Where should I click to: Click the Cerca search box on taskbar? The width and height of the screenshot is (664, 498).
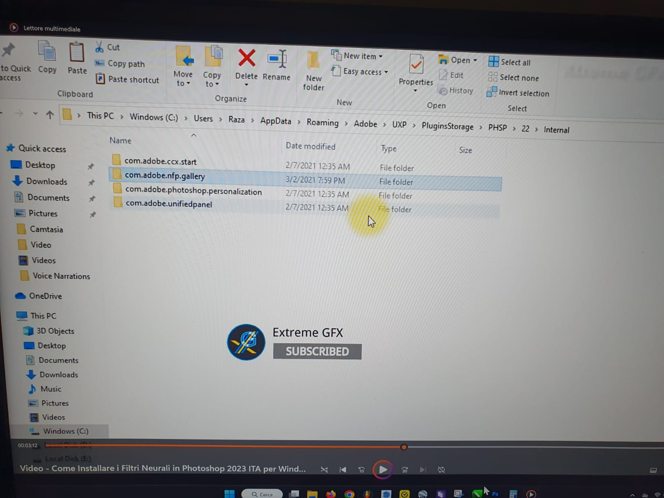262,494
